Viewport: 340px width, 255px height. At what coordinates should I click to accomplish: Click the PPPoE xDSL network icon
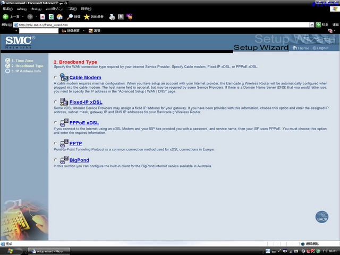pos(64,123)
